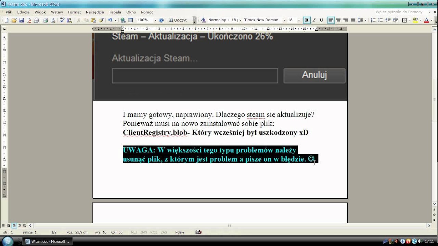Increase the paragraph indent
This screenshot has width=438, height=246.
pyautogui.click(x=395, y=20)
